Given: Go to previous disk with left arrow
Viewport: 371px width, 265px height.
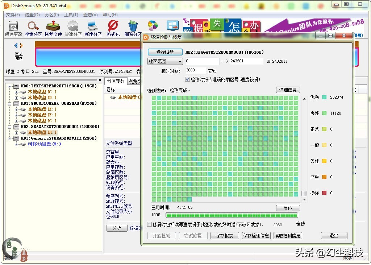Looking at the screenshot, I should [x=16, y=45].
